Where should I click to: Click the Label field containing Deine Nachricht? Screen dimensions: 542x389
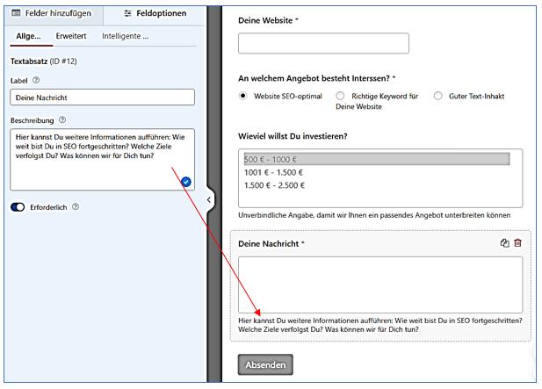tap(102, 98)
